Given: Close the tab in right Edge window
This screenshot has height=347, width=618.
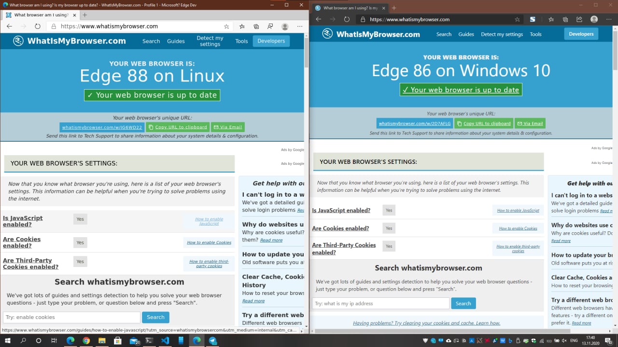Looking at the screenshot, I should [384, 8].
